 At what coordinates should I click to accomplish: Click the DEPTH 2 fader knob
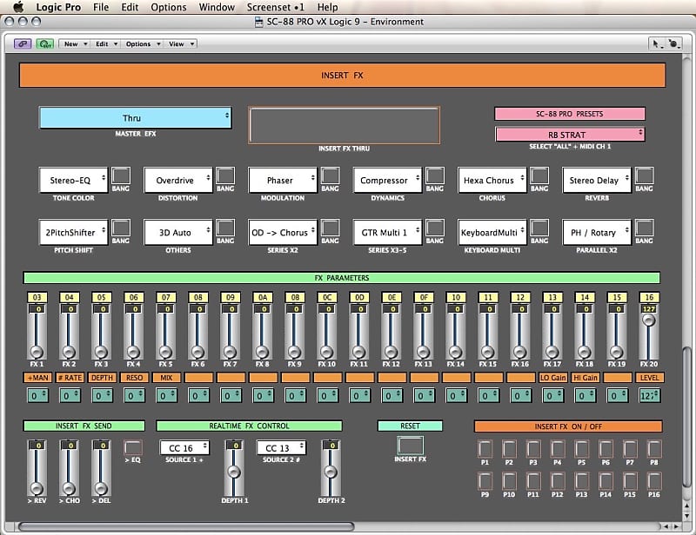331,472
